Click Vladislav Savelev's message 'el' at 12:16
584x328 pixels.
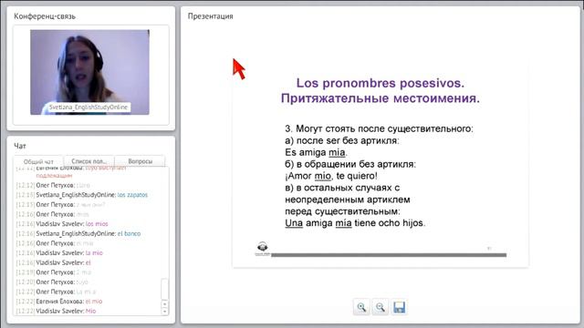[x=89, y=262]
